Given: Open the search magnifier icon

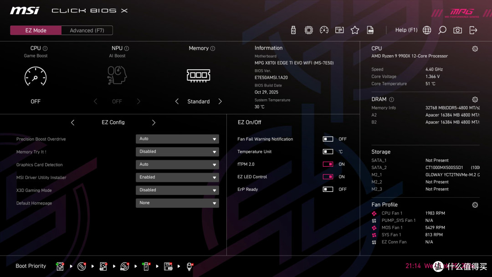Looking at the screenshot, I should point(442,30).
